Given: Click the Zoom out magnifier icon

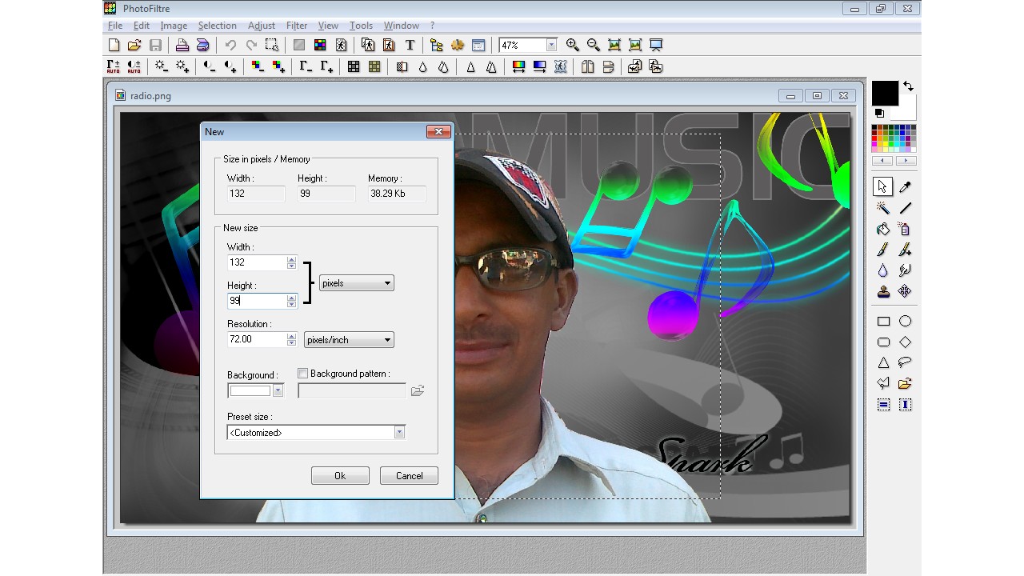Looking at the screenshot, I should point(594,46).
